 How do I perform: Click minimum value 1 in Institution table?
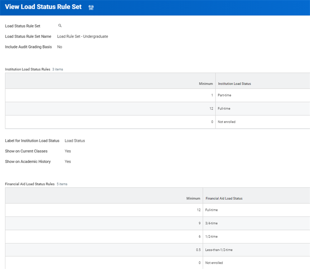click(x=212, y=95)
